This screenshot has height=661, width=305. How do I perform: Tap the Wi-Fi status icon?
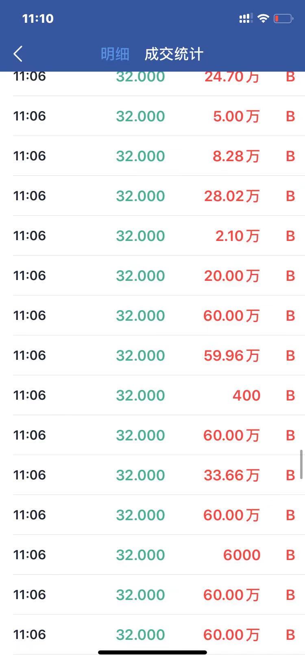point(264,18)
